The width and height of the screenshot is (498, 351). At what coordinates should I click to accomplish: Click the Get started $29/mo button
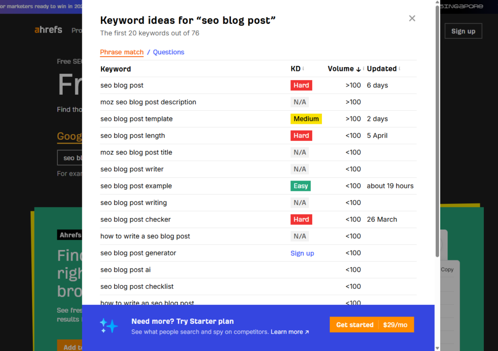coord(372,325)
